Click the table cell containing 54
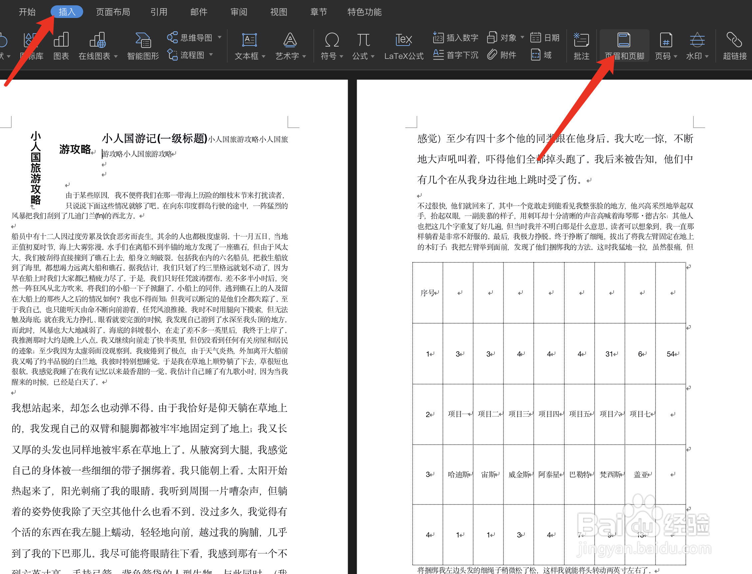The height and width of the screenshot is (574, 752). click(671, 354)
